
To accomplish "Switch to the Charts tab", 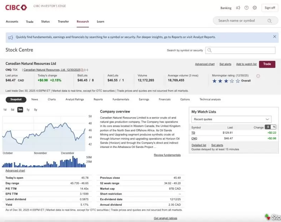I will [52, 99].
